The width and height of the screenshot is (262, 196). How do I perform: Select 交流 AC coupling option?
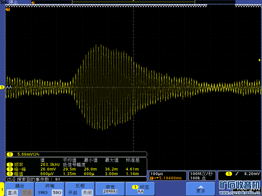coord(27,193)
